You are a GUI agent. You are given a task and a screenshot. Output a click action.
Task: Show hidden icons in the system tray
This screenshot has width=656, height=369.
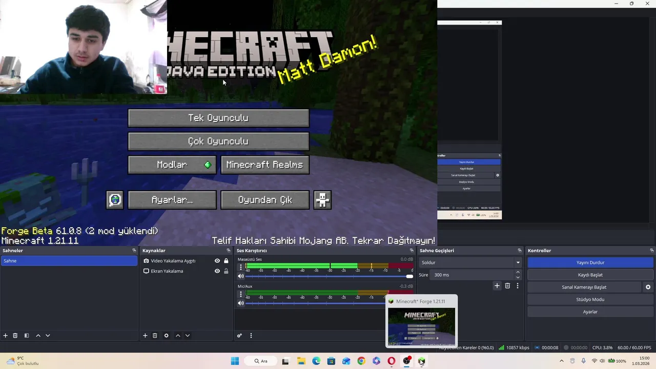click(562, 361)
